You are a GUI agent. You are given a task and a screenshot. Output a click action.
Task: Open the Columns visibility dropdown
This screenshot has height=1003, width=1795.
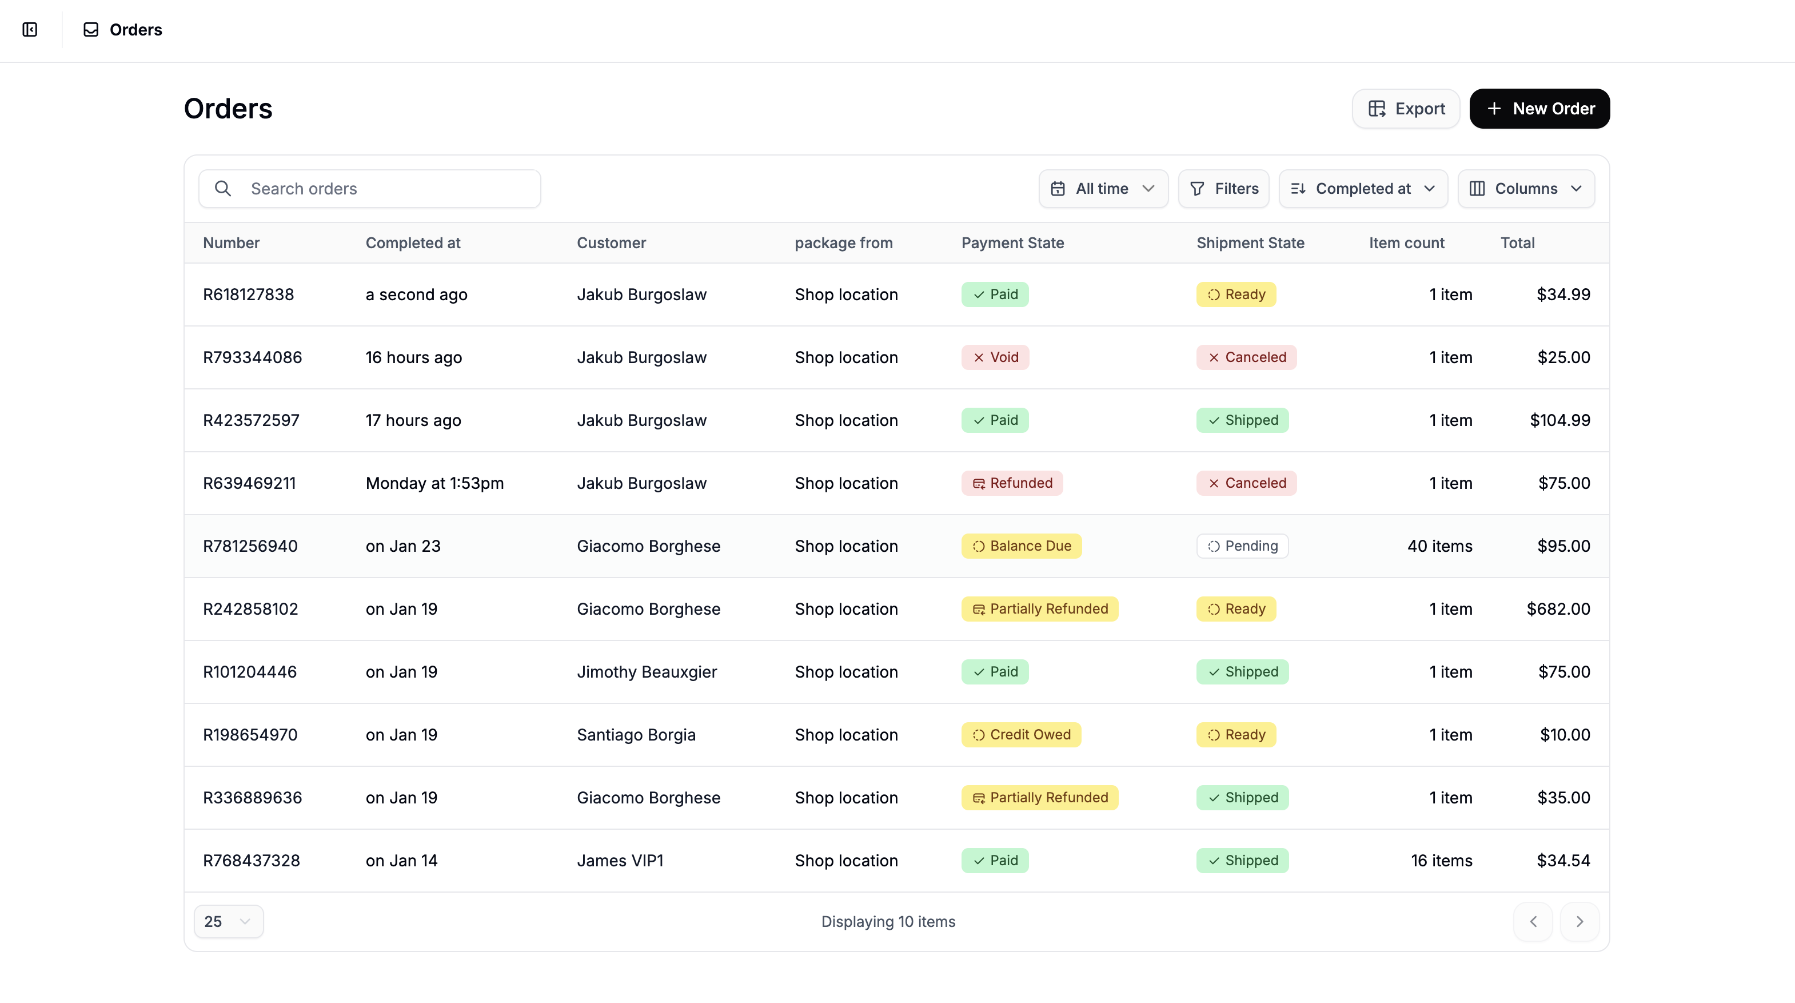click(x=1526, y=188)
